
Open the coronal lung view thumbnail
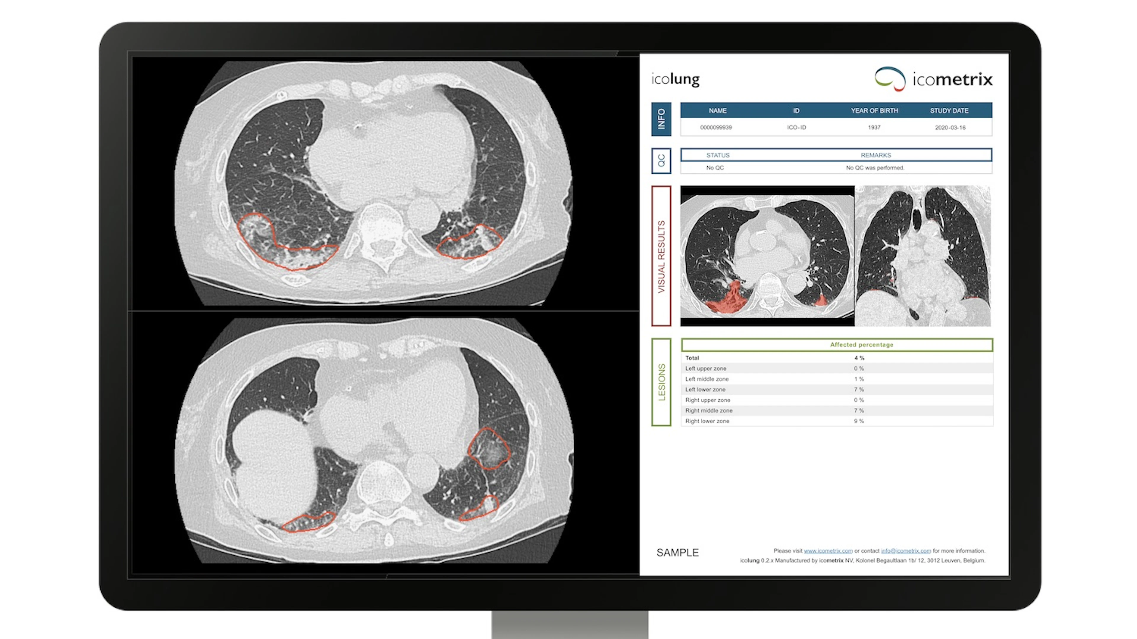point(923,256)
